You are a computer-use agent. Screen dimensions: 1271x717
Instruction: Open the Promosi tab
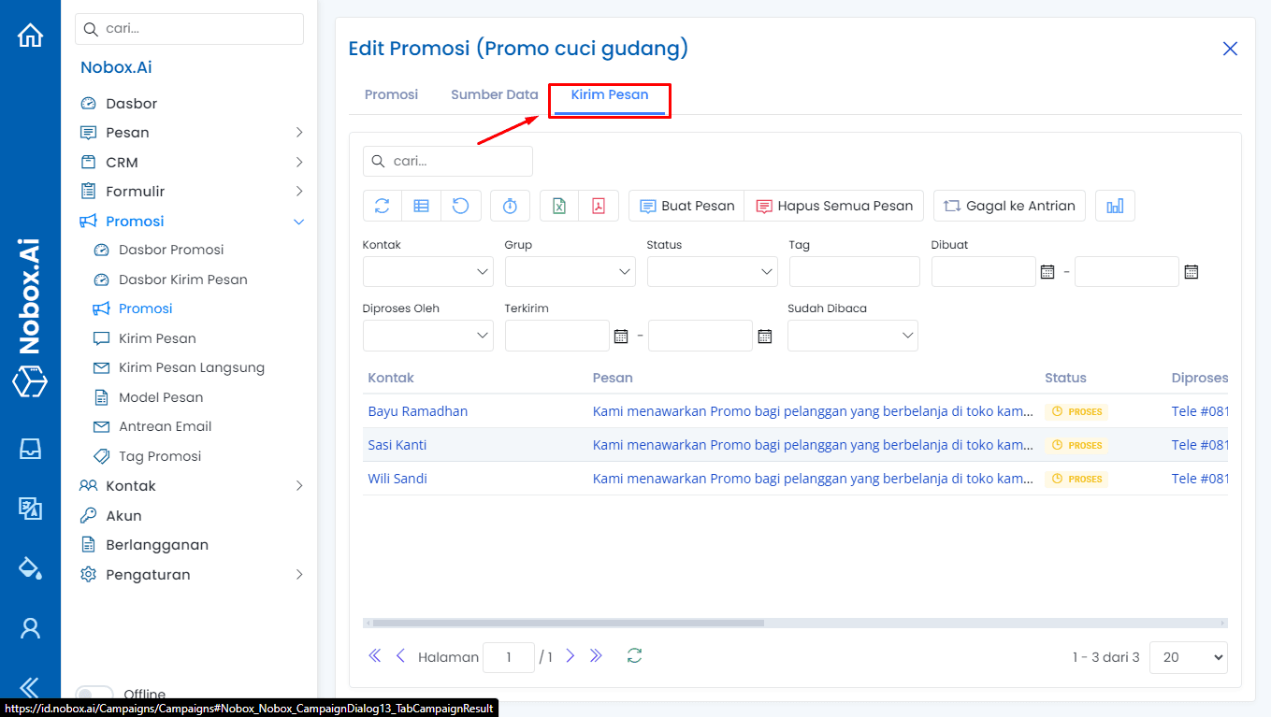(391, 94)
